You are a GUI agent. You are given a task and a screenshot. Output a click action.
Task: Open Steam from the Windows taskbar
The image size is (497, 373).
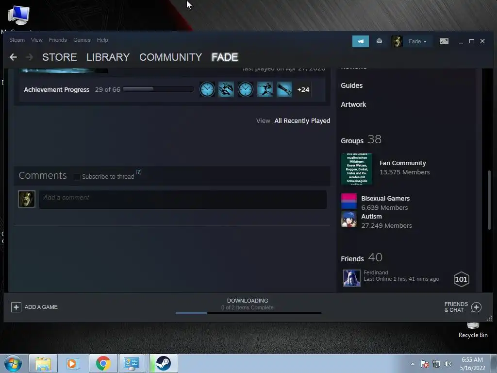[x=163, y=363]
